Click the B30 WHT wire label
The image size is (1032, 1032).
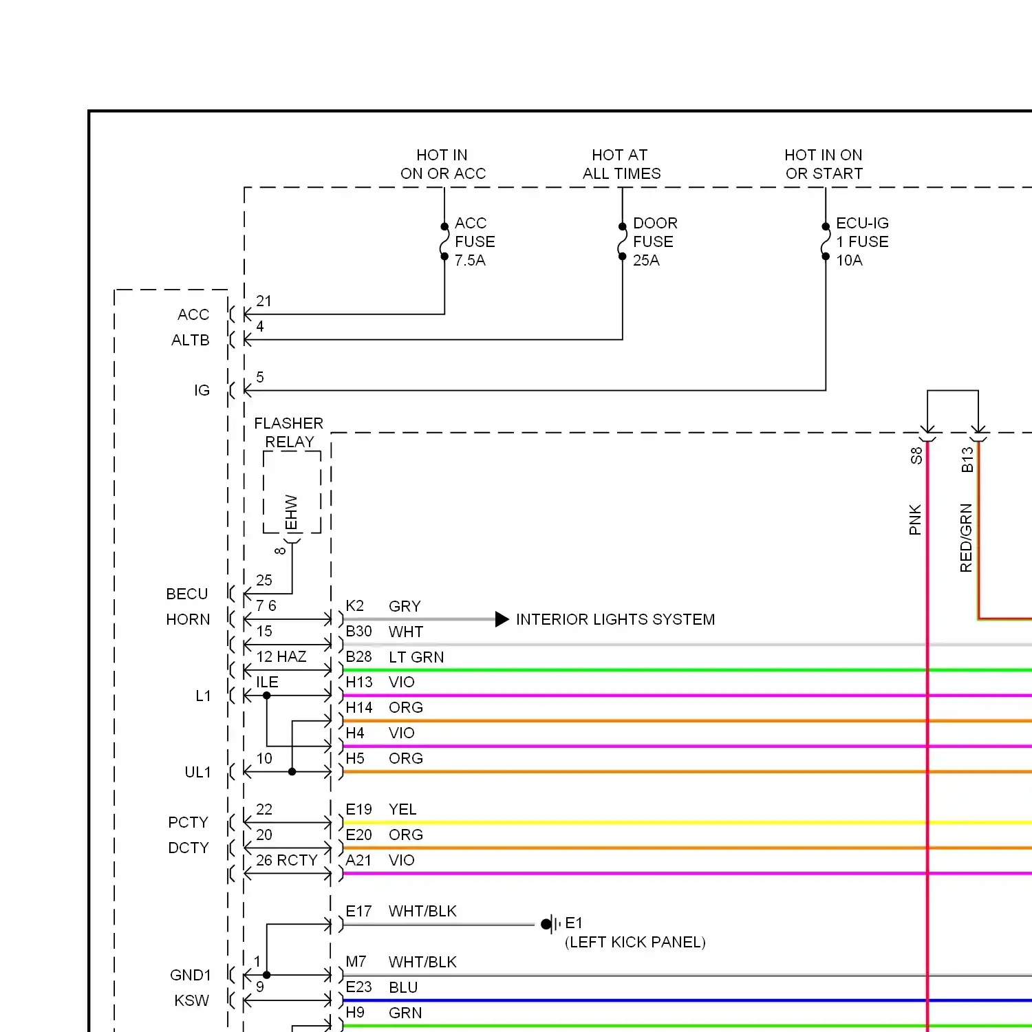pos(384,632)
